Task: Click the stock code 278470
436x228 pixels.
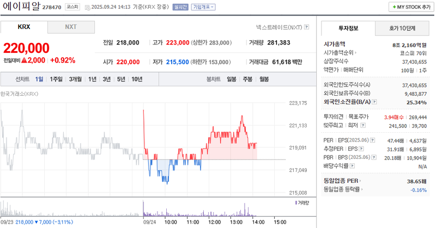Action: tap(52, 7)
